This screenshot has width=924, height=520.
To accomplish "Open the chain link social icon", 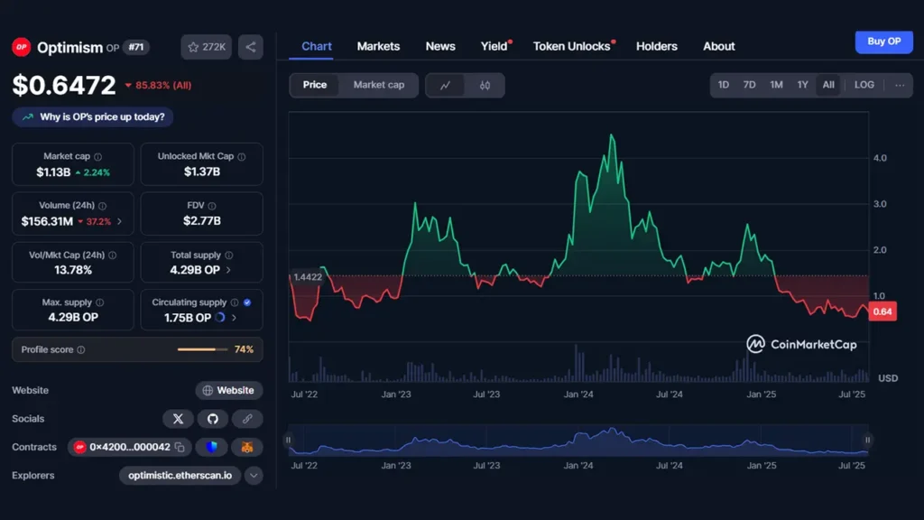I will tap(247, 419).
